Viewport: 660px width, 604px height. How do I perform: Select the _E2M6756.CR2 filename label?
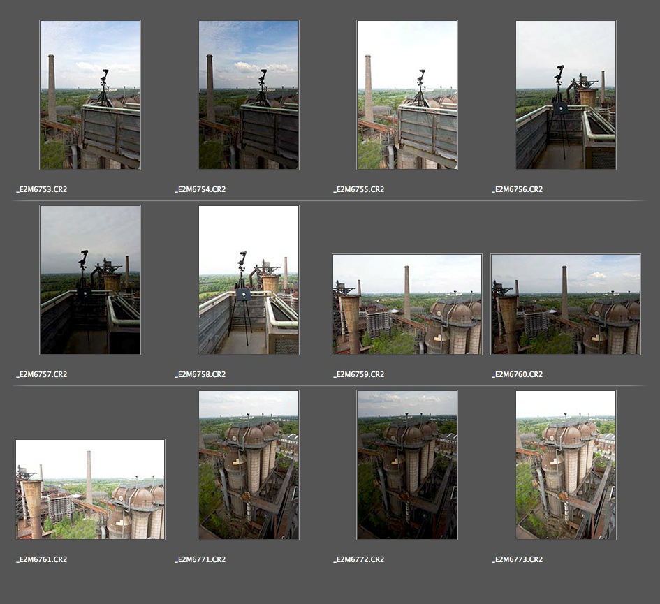(518, 189)
